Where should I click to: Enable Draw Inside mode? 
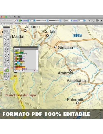[8, 76]
